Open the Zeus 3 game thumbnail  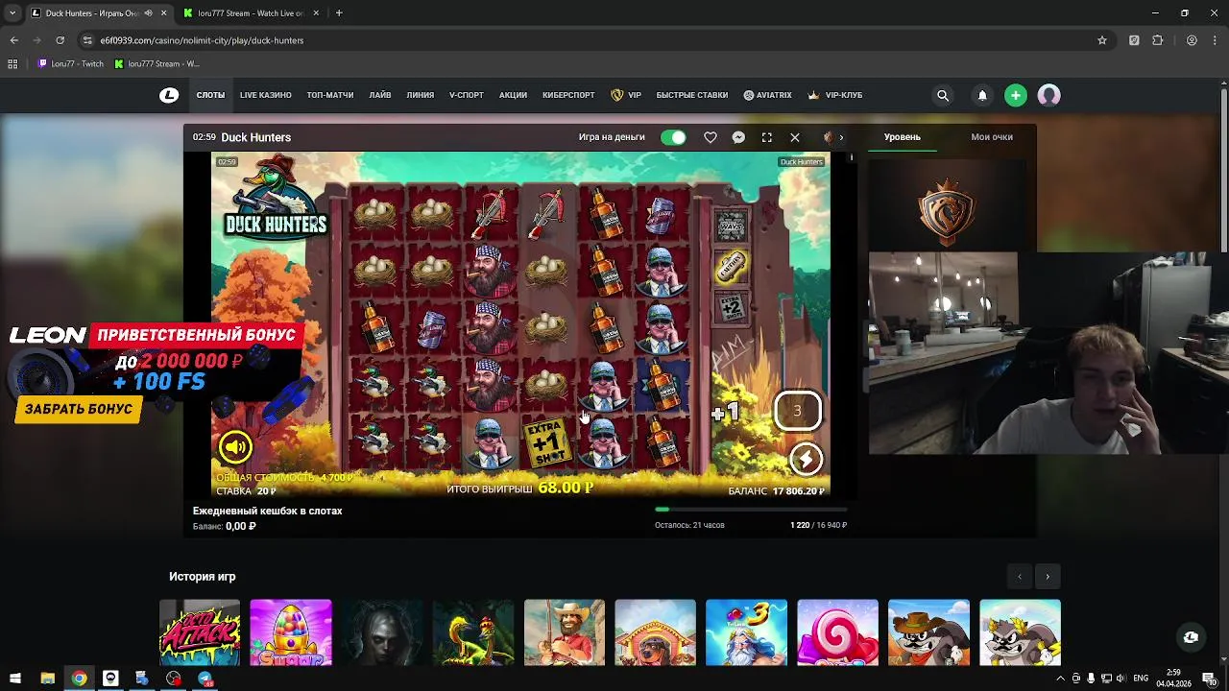pyautogui.click(x=746, y=632)
